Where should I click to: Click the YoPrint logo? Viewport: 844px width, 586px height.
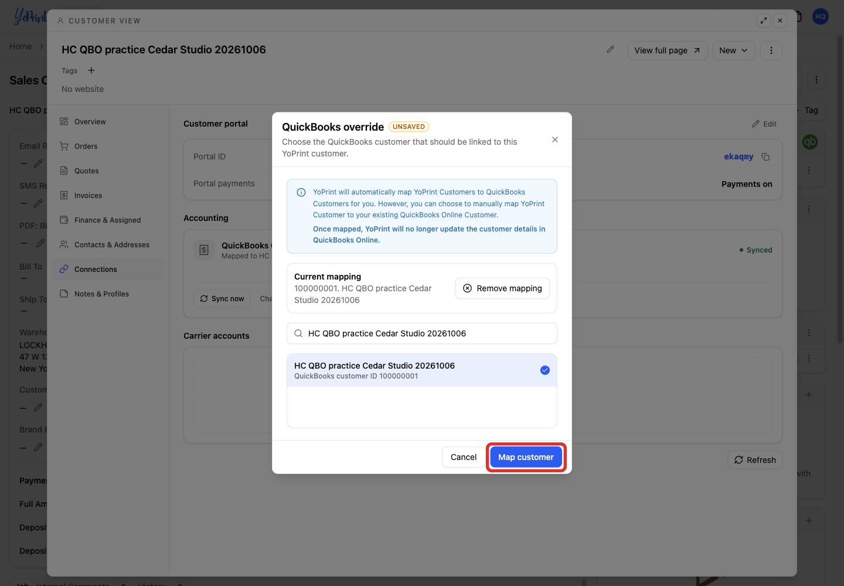tap(29, 16)
